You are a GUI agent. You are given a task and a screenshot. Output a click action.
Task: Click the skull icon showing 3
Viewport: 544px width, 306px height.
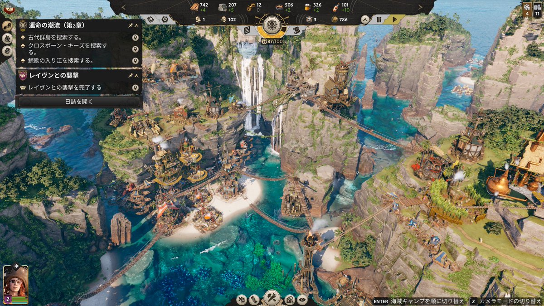[x=309, y=19]
